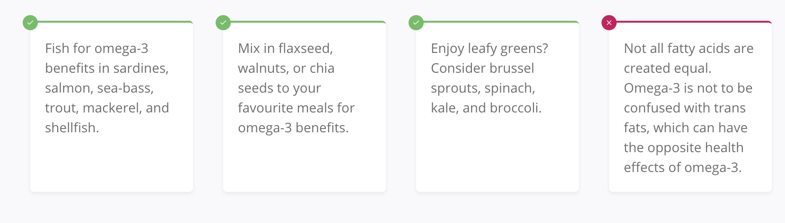
Task: Click the green checkmark icon on the leafy greens card
Action: pyautogui.click(x=416, y=22)
